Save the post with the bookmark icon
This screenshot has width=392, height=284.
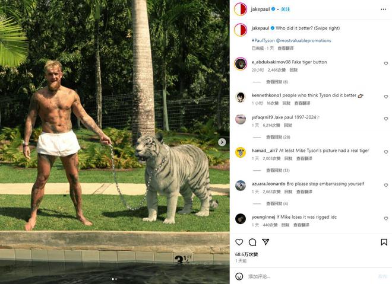[384, 242]
